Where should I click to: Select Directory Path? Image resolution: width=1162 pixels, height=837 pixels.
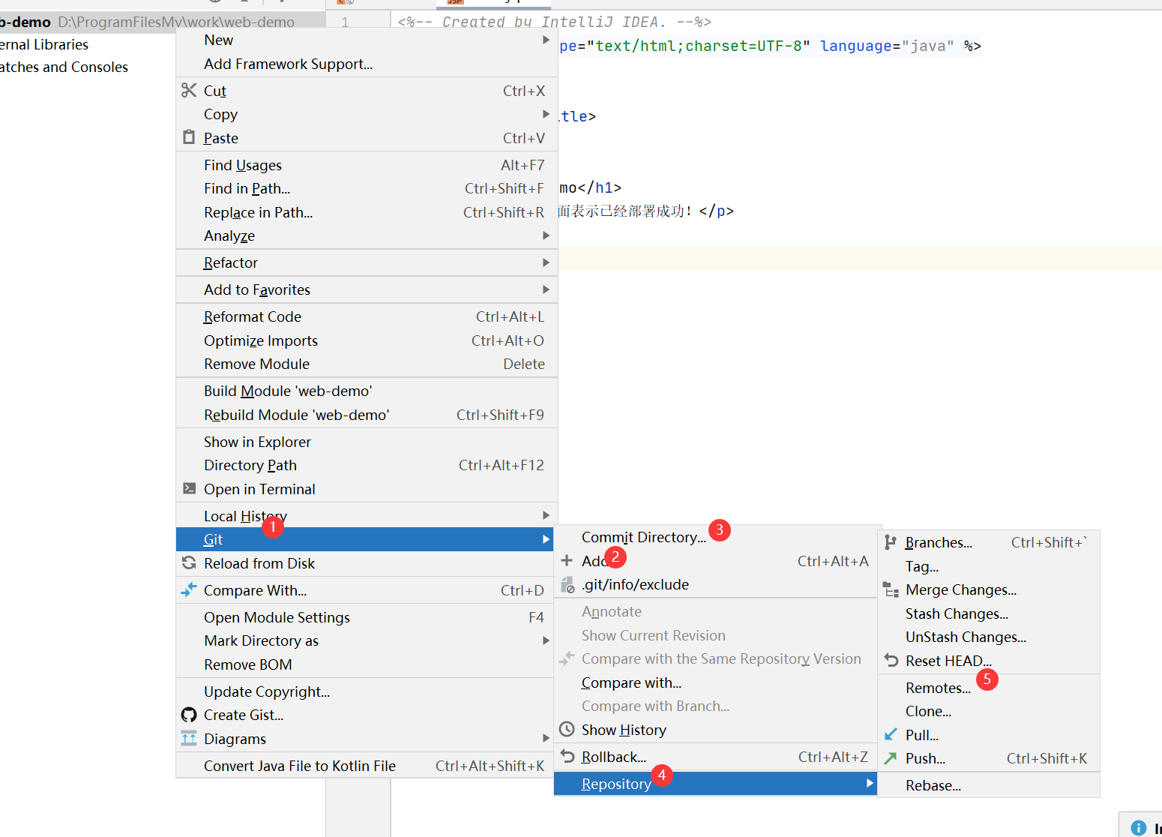pos(367,465)
